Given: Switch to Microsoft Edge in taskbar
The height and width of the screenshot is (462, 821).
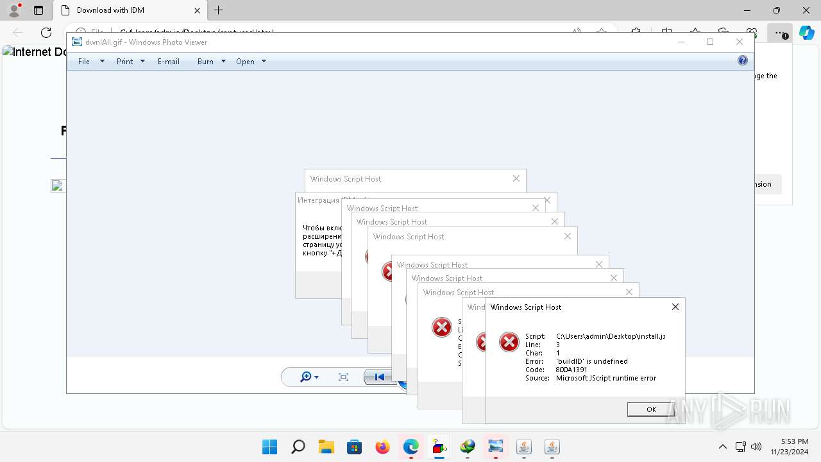Looking at the screenshot, I should click(x=411, y=447).
